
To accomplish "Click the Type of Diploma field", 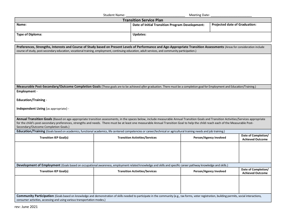I will 72,37.
